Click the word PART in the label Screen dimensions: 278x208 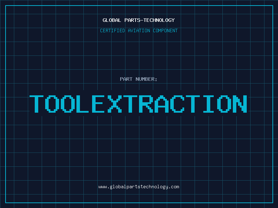(126, 79)
